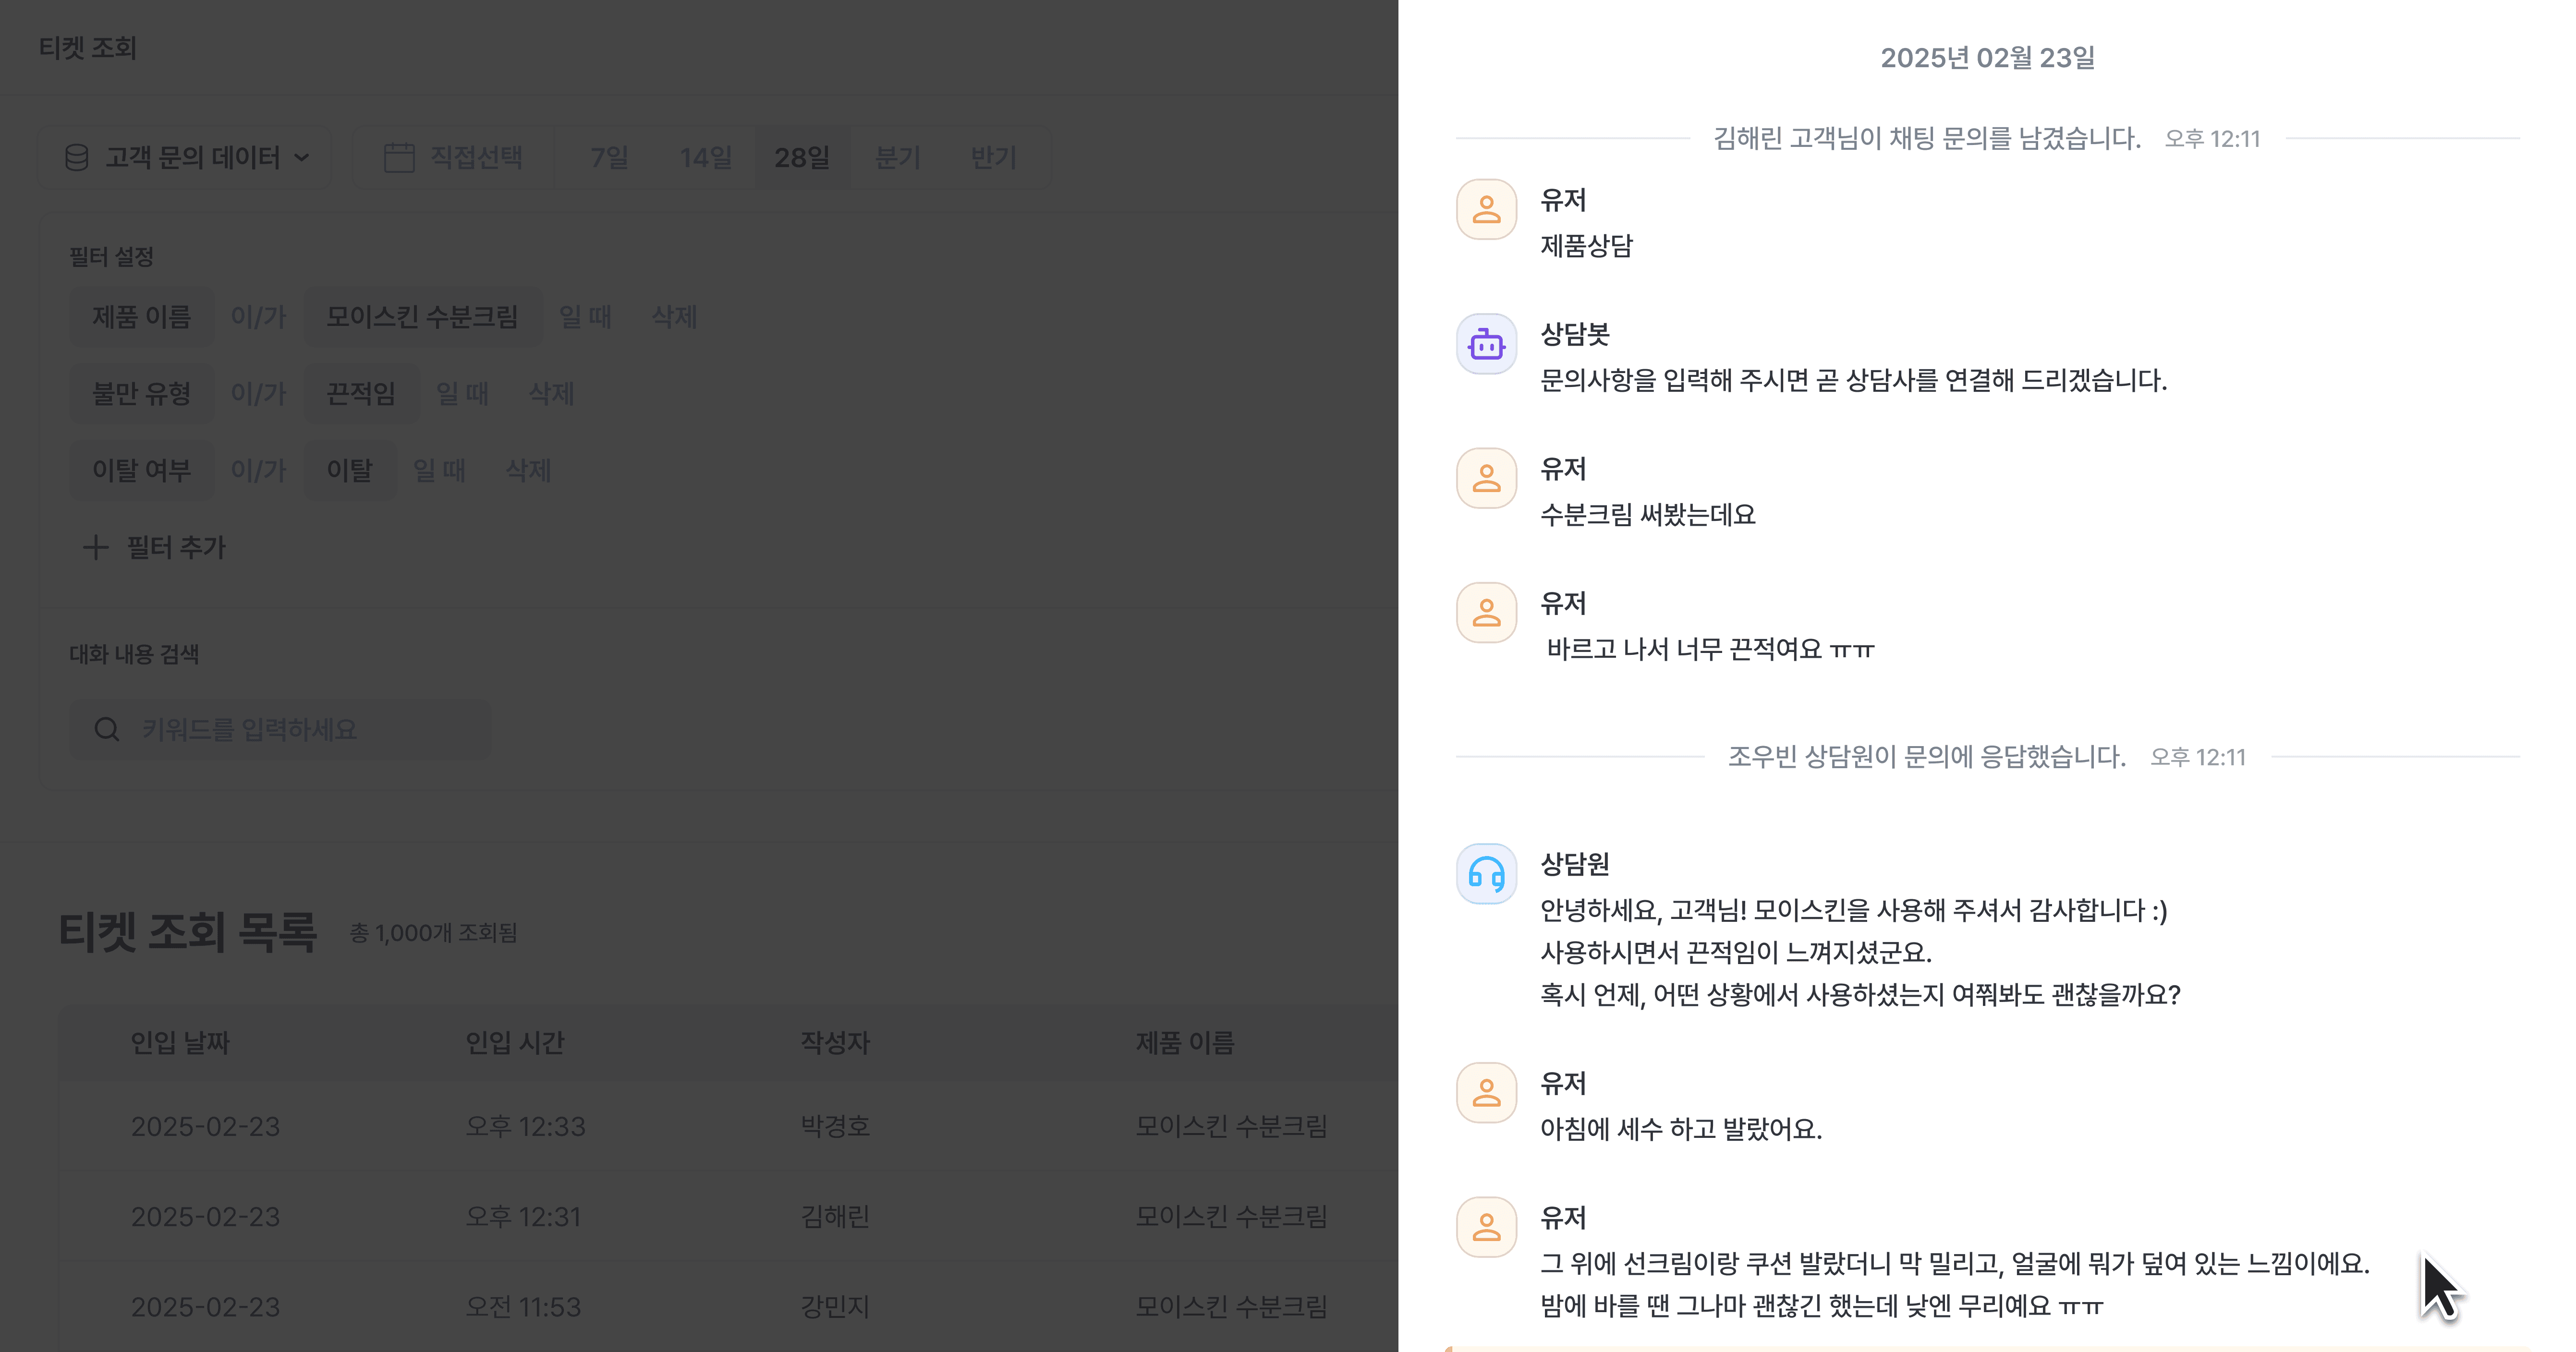Click the 오후 12:33 time cell

click(525, 1127)
